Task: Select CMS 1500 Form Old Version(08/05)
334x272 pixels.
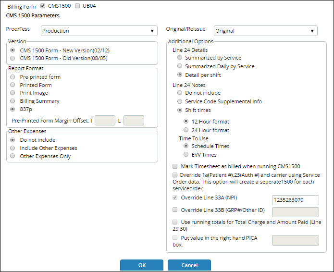Action: pos(12,58)
